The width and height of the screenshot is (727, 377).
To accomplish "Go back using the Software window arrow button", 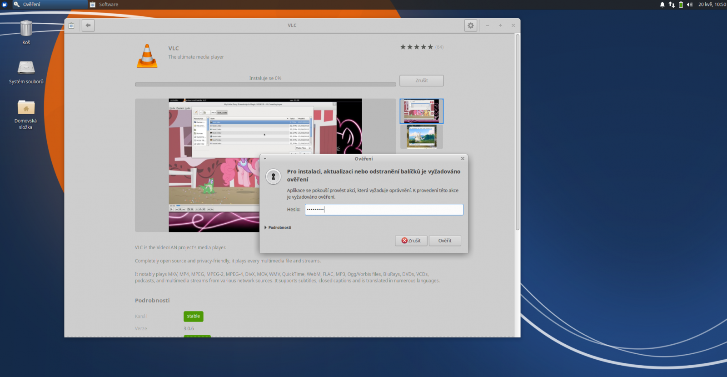I will click(88, 25).
